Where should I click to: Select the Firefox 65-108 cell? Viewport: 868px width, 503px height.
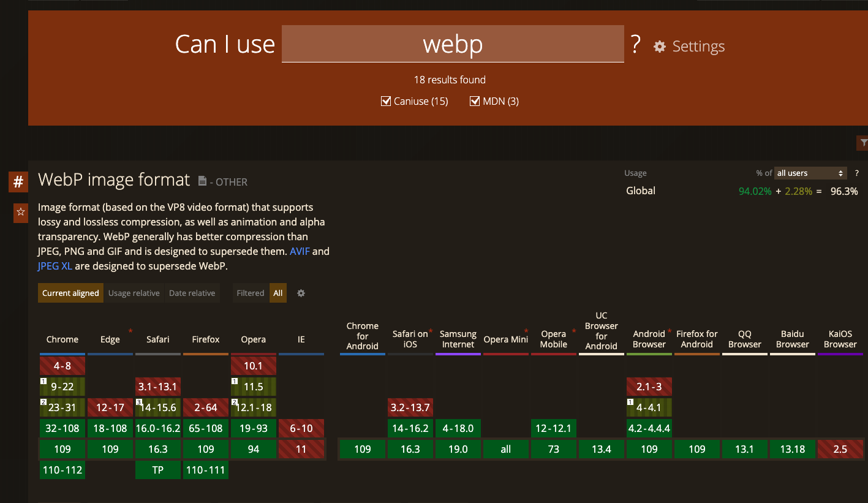point(206,428)
